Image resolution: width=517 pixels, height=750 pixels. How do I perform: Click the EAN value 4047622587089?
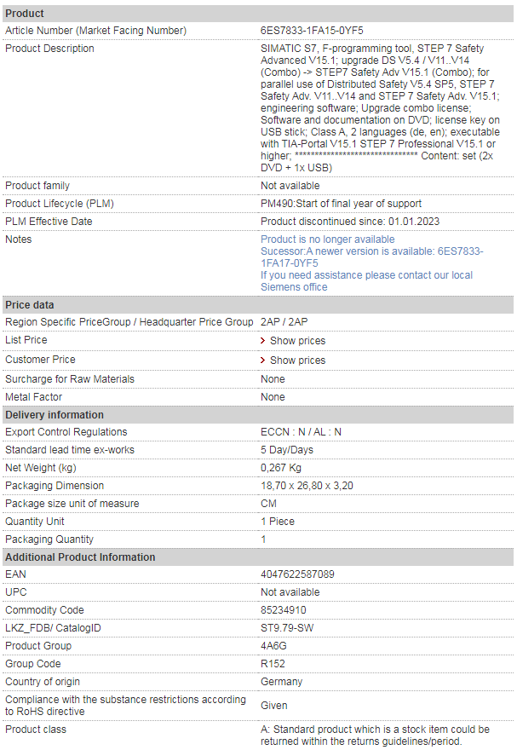point(297,574)
